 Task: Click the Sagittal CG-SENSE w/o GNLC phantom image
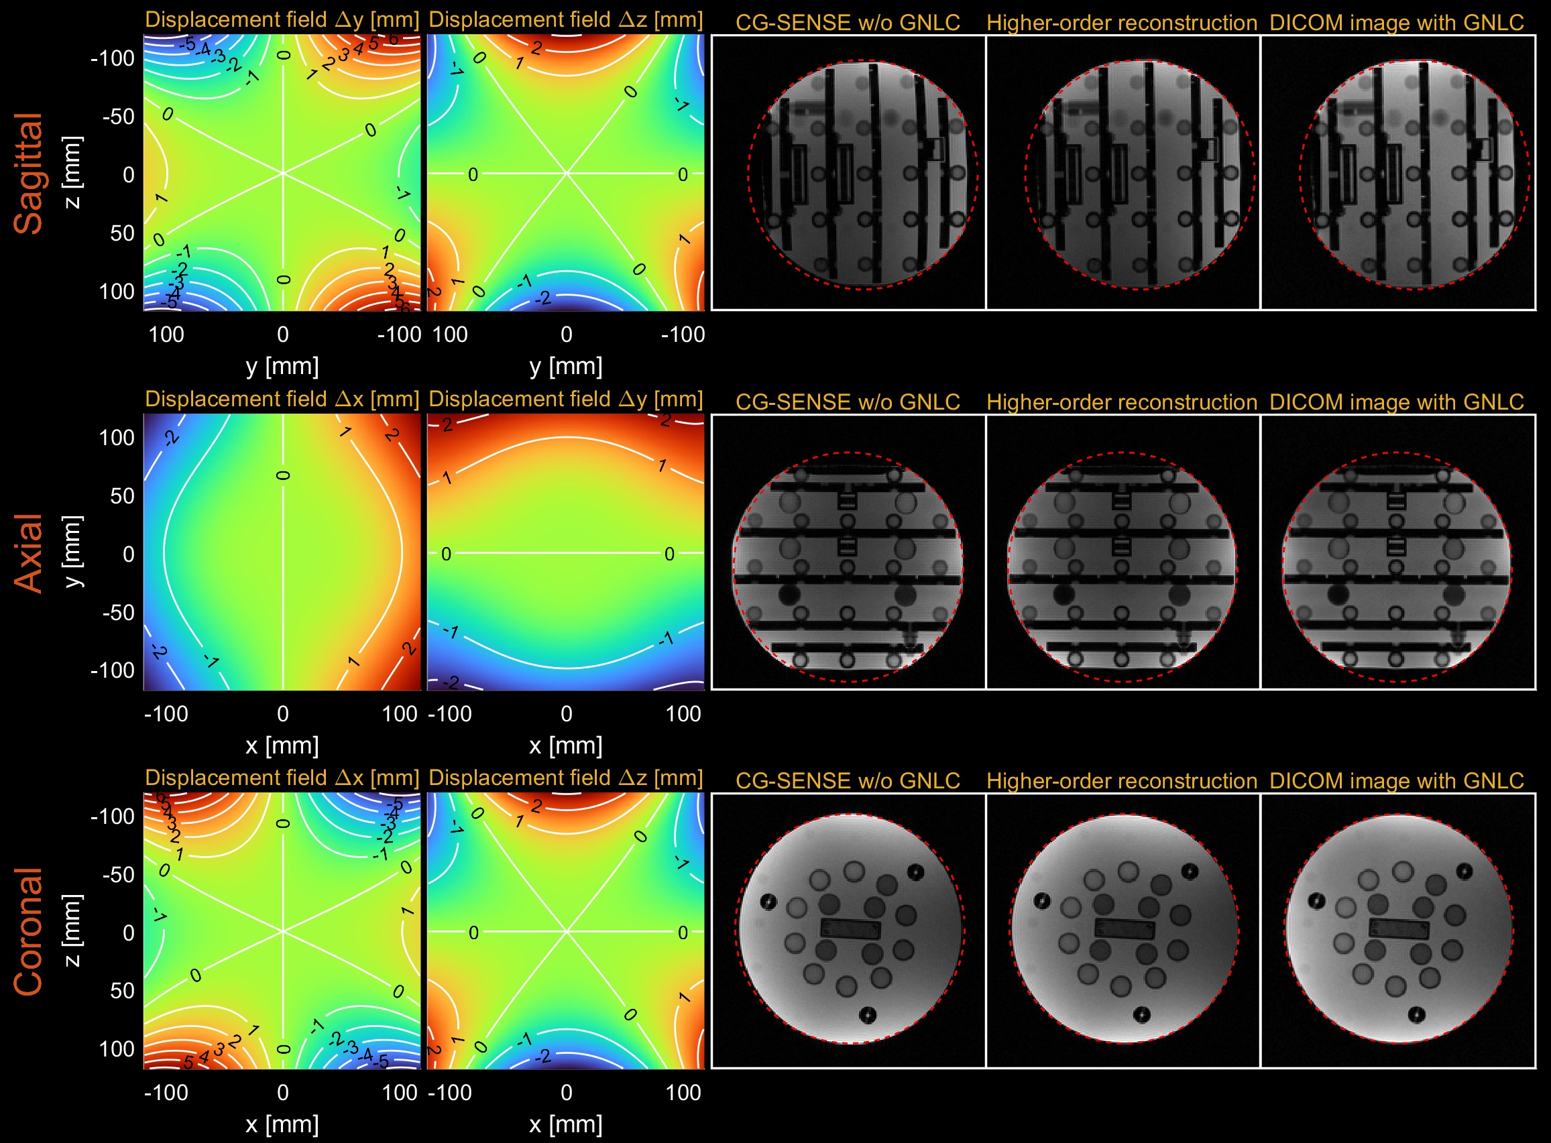point(848,173)
